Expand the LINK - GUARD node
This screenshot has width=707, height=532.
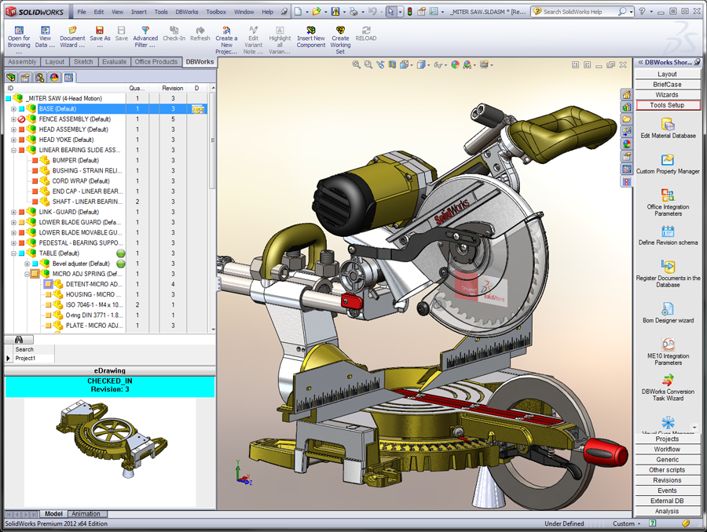13,212
